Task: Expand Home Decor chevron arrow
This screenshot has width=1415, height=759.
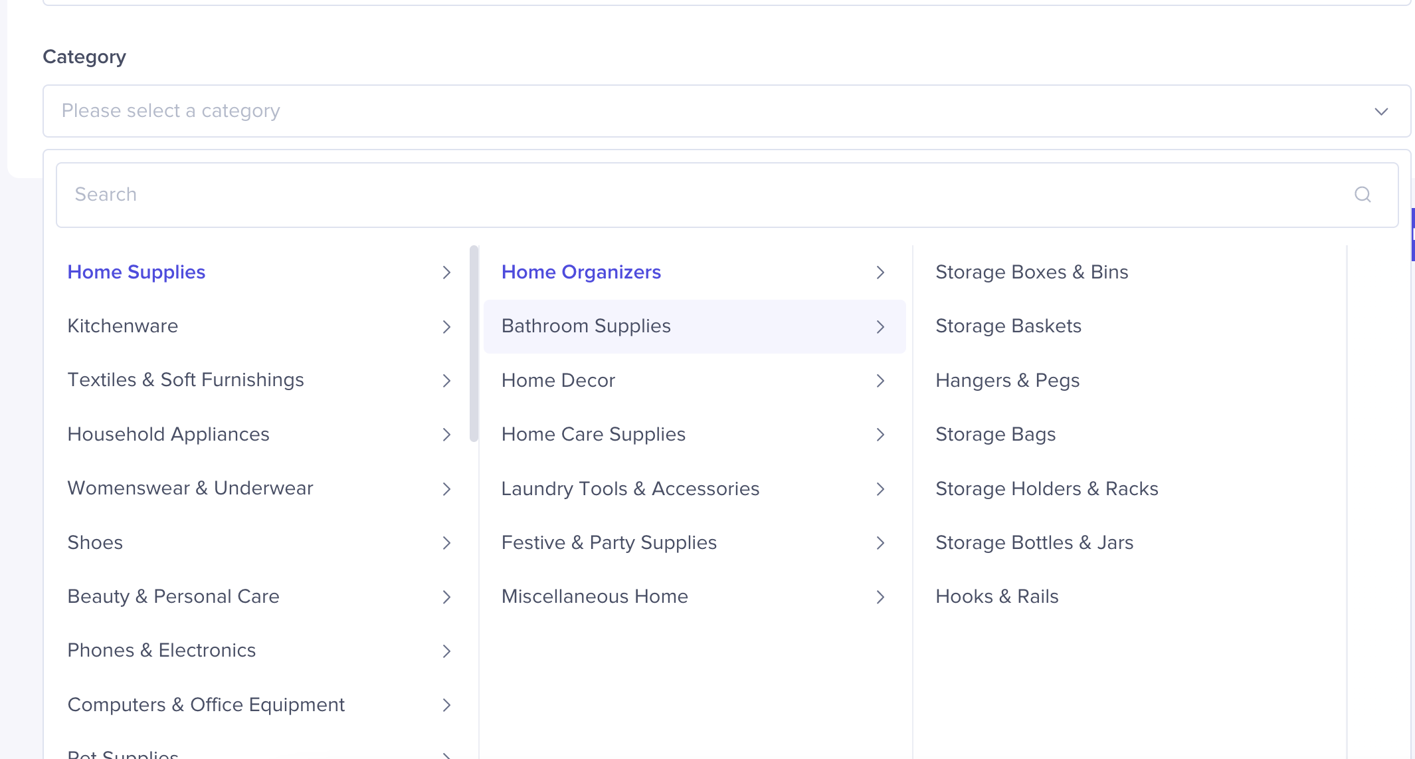Action: pos(880,381)
